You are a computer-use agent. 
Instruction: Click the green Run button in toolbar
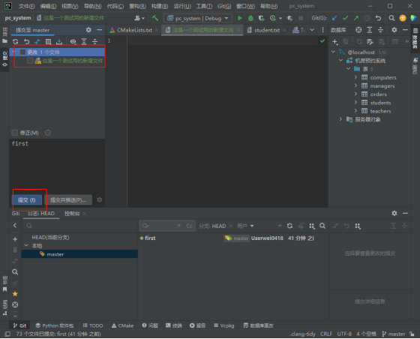coord(240,18)
